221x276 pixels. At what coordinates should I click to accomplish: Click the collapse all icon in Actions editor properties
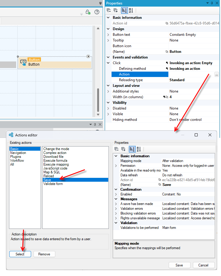coord(117,149)
